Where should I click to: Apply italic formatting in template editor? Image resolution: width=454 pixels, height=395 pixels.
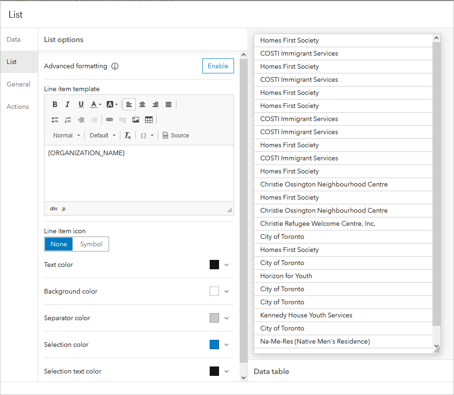[x=67, y=104]
